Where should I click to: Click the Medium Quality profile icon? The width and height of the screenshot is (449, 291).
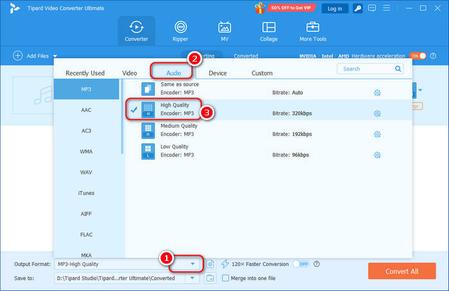tap(148, 131)
